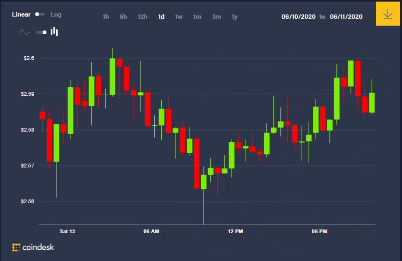
Task: Click the $2.6 price axis label
Action: click(29, 58)
